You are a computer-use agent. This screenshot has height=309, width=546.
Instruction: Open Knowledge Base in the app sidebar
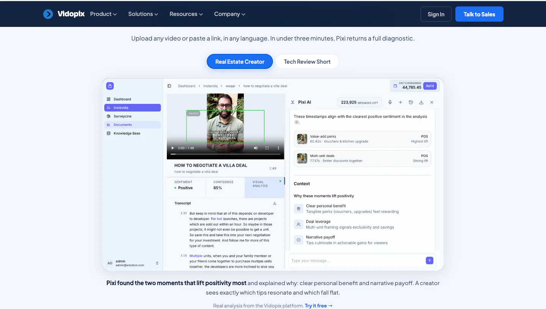tap(133, 133)
